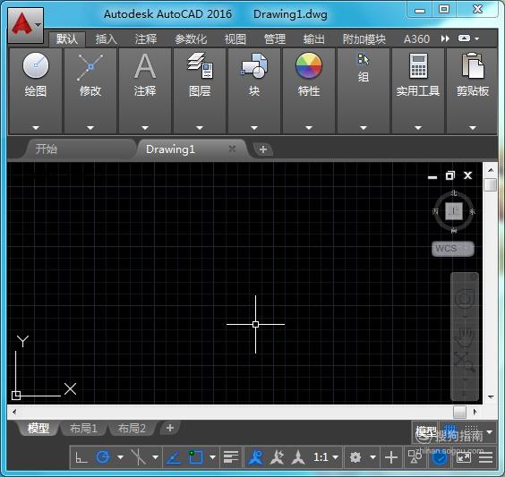Open the 绘图 (Draw) ribbon panel
The height and width of the screenshot is (477, 505).
(36, 90)
